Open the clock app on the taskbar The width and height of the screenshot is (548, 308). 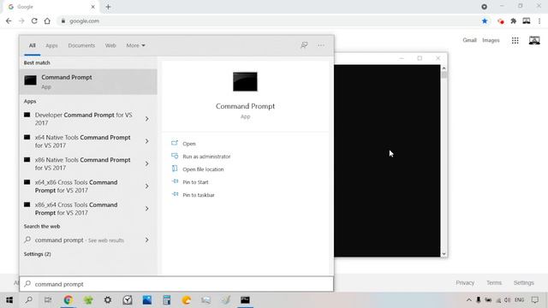[128, 300]
